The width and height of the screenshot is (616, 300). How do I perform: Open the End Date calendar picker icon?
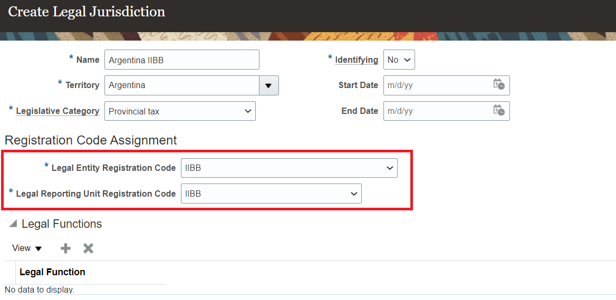click(498, 111)
